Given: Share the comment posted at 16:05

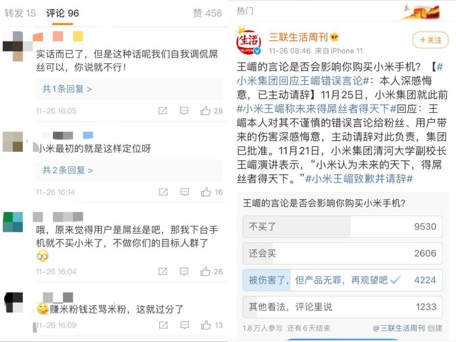Looking at the screenshot, I should [x=163, y=111].
